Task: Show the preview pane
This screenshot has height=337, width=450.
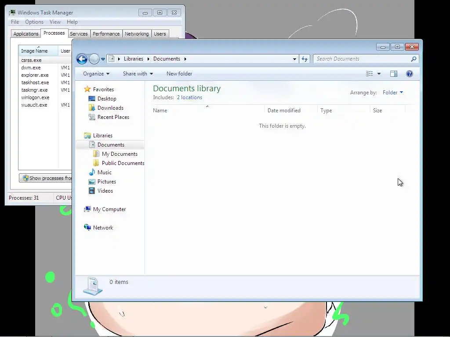Action: tap(394, 74)
